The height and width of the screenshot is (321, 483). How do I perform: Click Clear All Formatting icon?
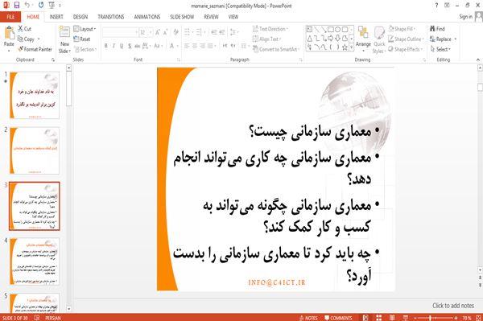point(175,32)
